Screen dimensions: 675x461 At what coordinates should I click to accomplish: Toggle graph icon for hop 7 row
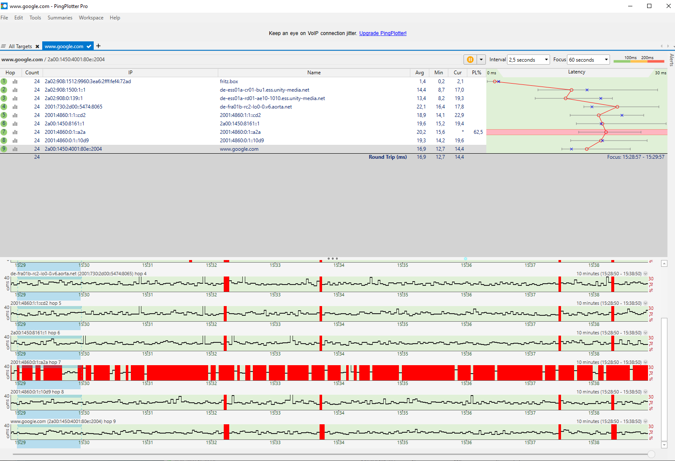tap(15, 132)
